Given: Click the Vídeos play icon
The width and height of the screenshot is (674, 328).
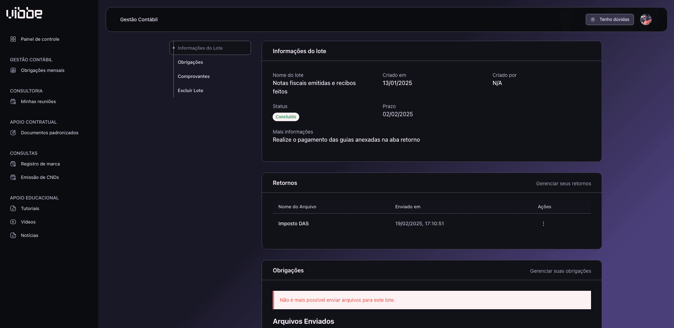Looking at the screenshot, I should (13, 222).
